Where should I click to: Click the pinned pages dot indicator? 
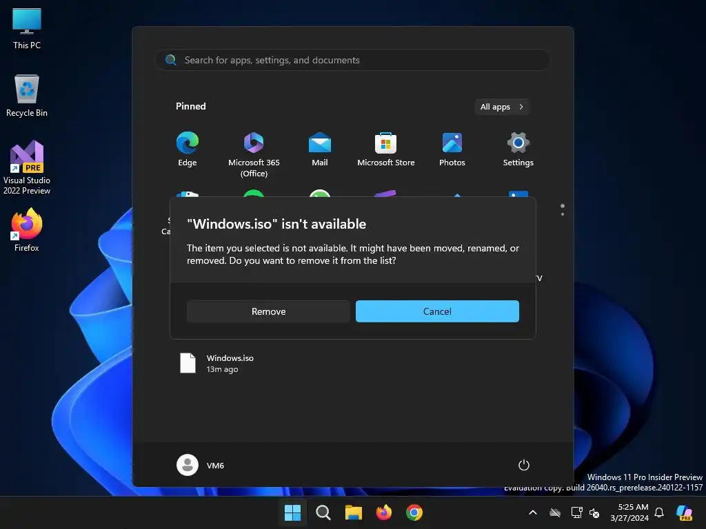[x=563, y=209]
